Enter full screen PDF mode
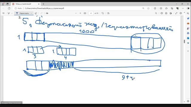Viewport: 191px width, 107px height. 176,13
